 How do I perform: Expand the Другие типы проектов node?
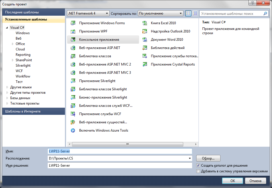click(7, 93)
